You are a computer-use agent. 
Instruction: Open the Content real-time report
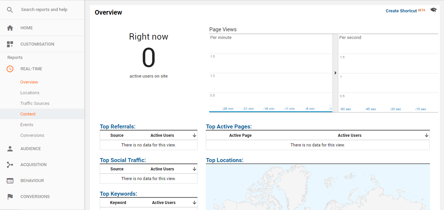(28, 114)
